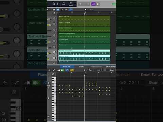Select the Trombones region

click(x=85, y=46)
